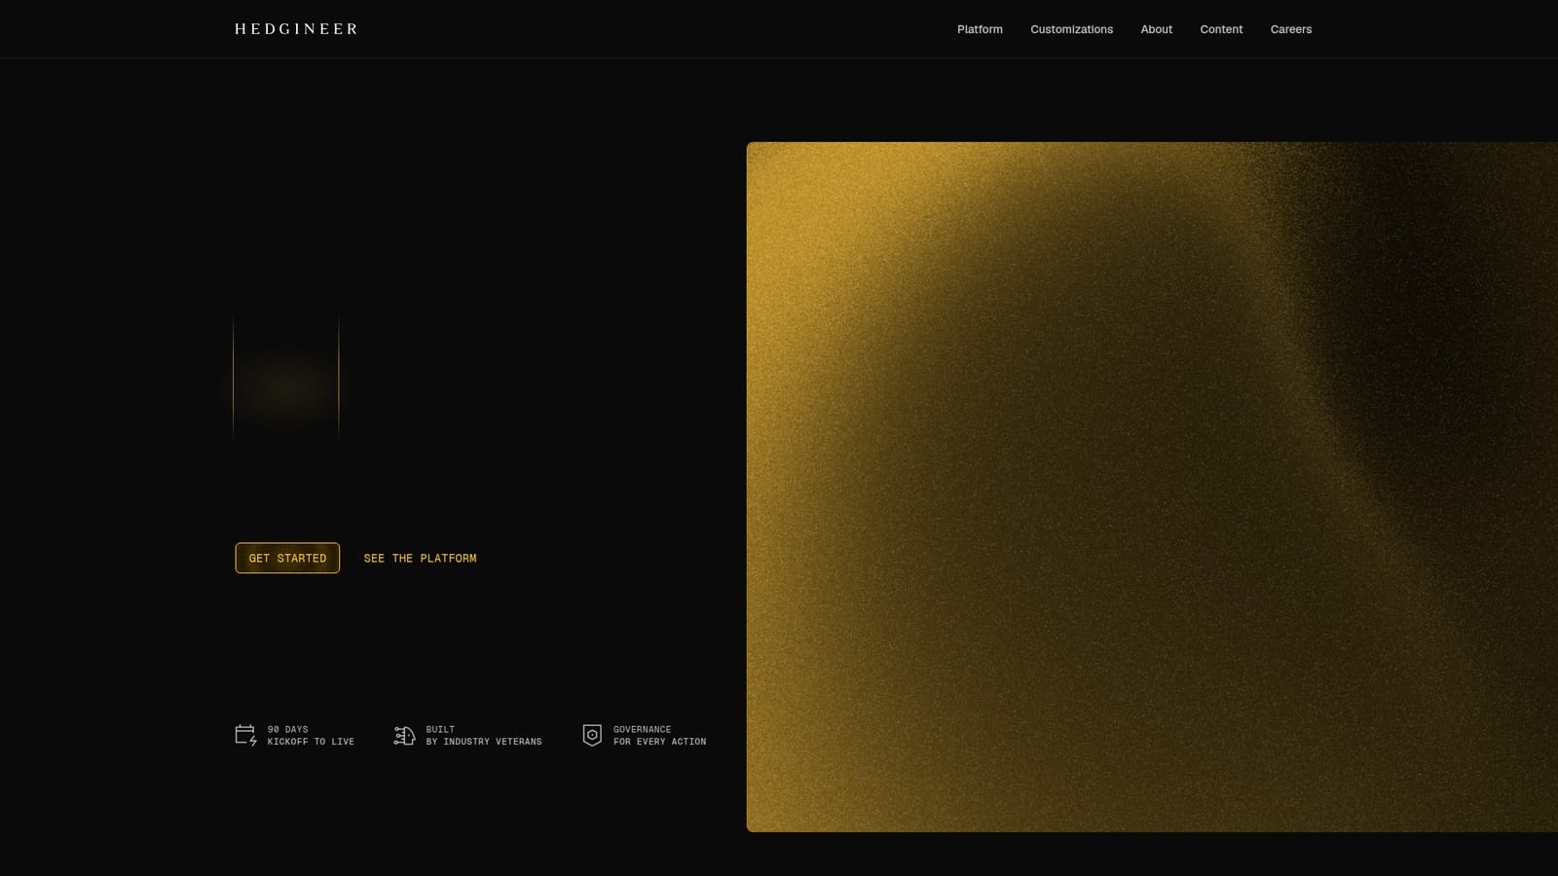Open the Platform menu item
The image size is (1558, 876).
click(980, 29)
